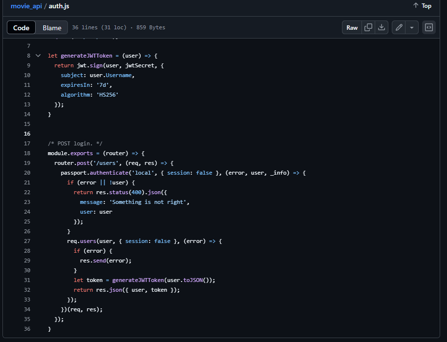Screen dimensions: 447x342
Task: Click the '/* POST login. */' comment
Action: tap(75, 143)
